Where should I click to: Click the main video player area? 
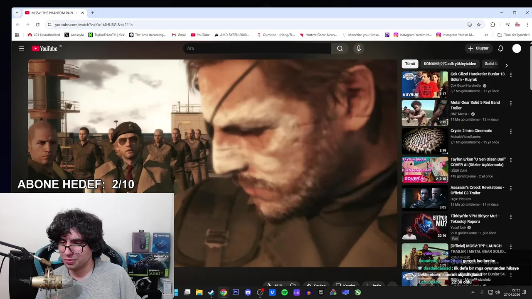(x=212, y=163)
